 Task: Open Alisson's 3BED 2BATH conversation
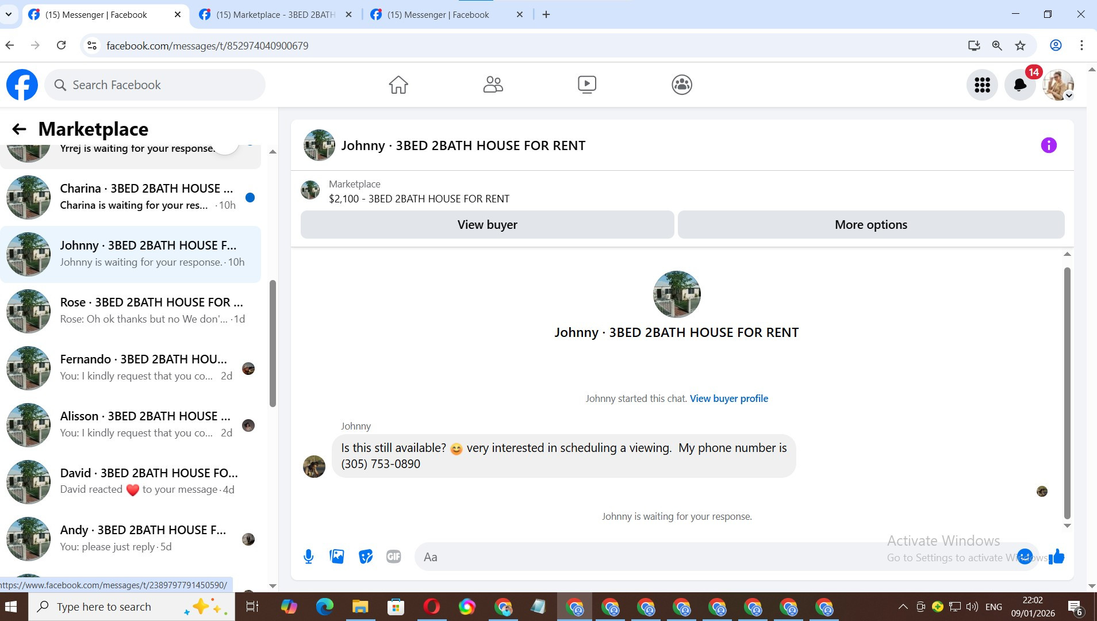tap(131, 425)
